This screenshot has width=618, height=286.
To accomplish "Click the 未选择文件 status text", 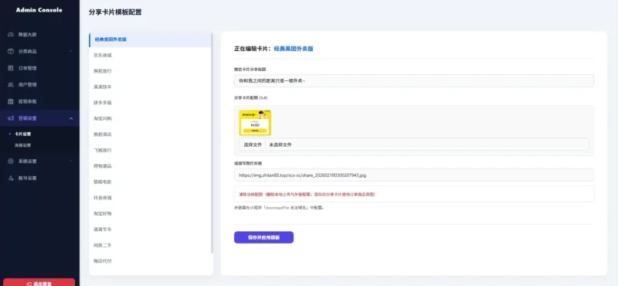I will [280, 145].
